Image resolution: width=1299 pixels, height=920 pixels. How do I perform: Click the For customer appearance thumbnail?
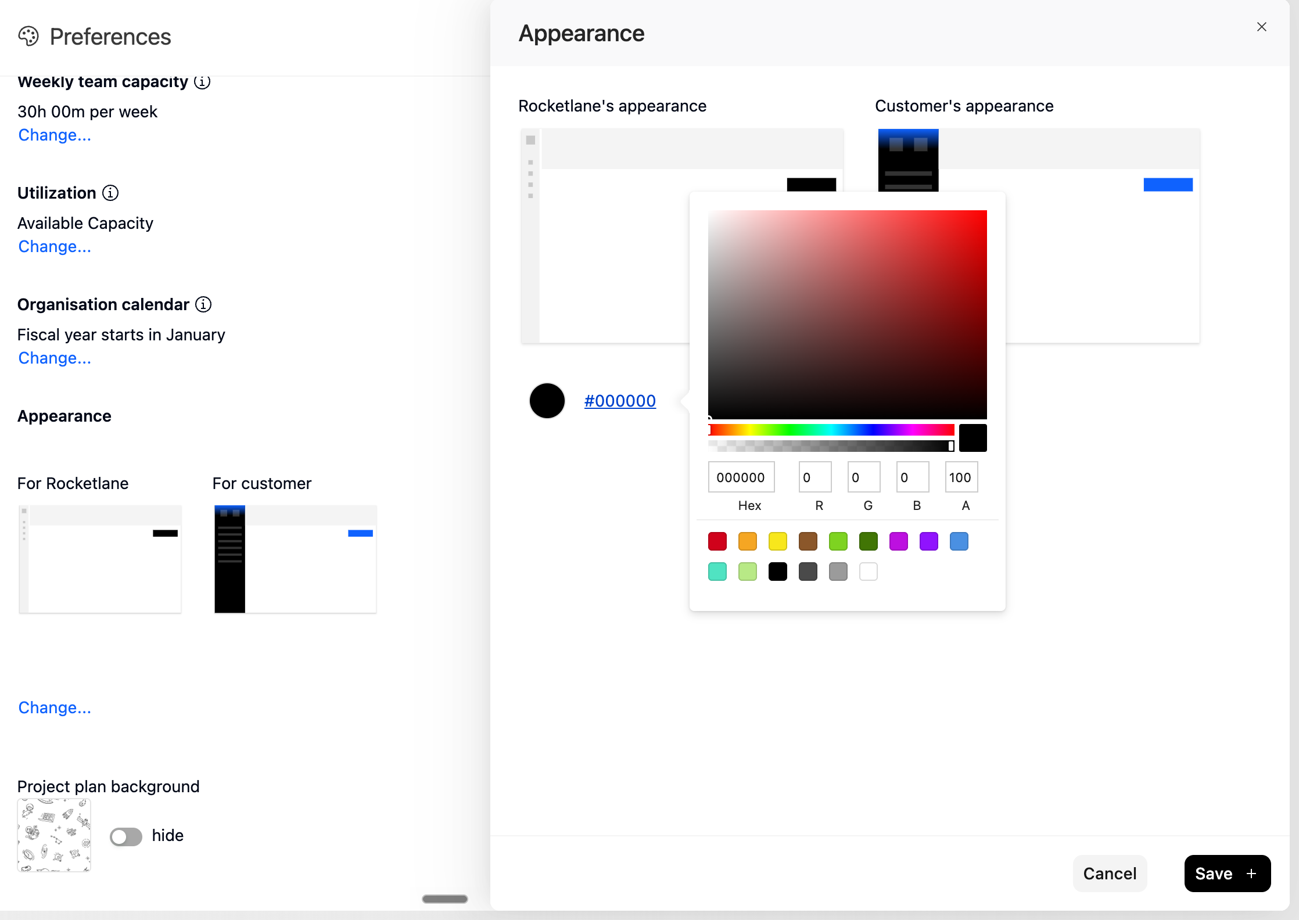coord(296,559)
